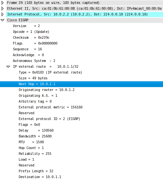The height and width of the screenshot is (180, 163).
Task: Select the Checksum = 0x239c field
Action: [x=31, y=37]
